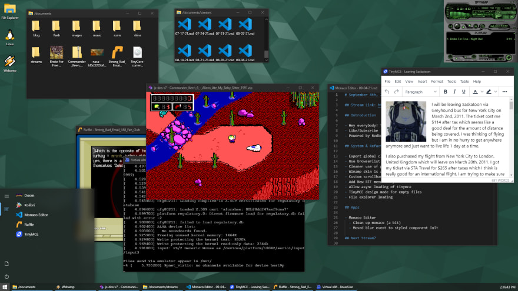Toggle Italic in the TinyMCE toolbar

point(454,92)
